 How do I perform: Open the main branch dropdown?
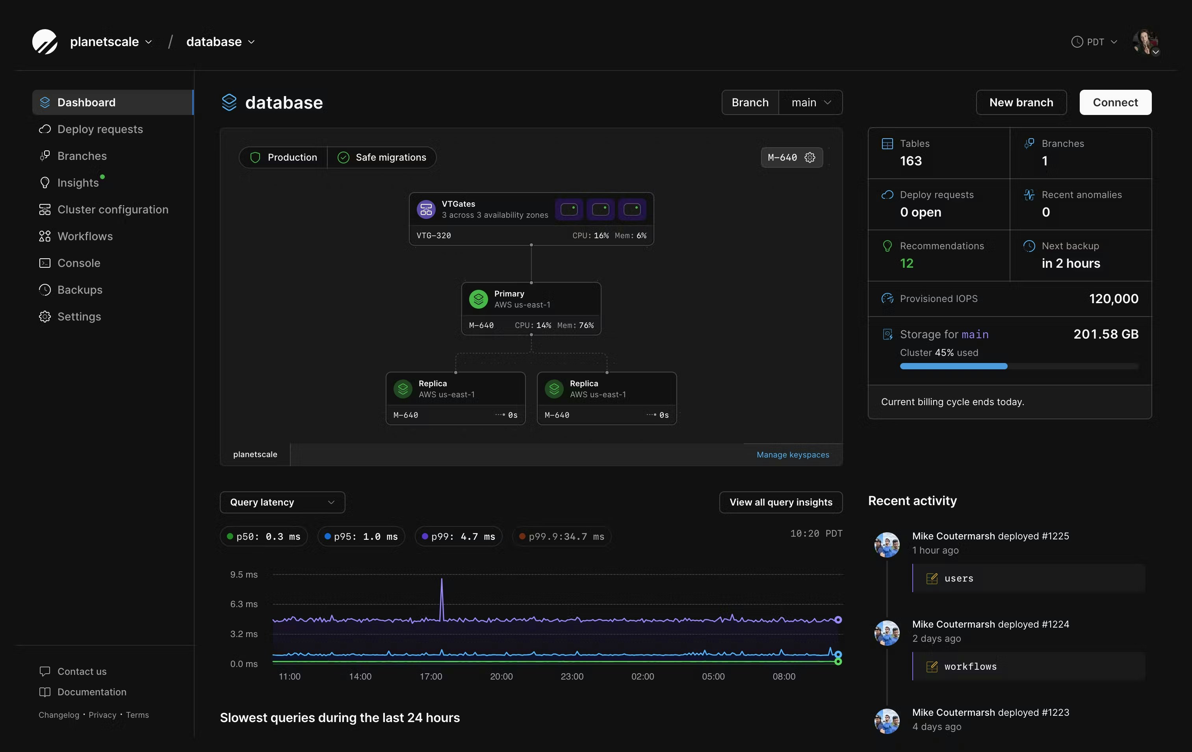(x=811, y=102)
